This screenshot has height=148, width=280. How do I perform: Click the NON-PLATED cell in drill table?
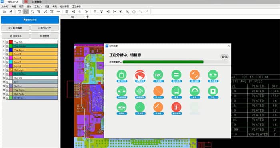(258, 134)
